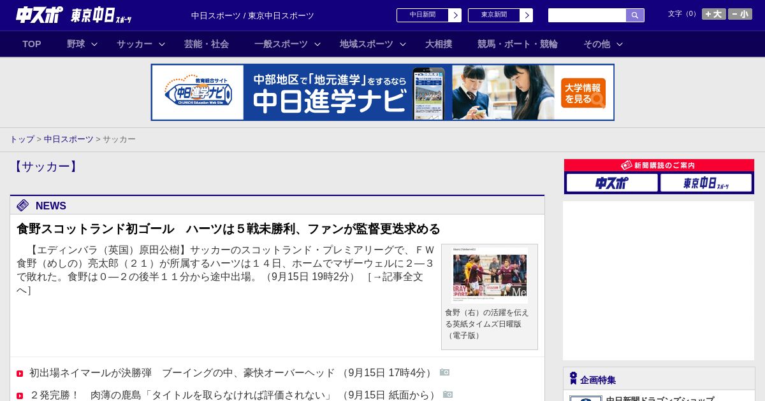Image resolution: width=765 pixels, height=401 pixels.
Task: Open 野球 menu item
Action: point(76,44)
